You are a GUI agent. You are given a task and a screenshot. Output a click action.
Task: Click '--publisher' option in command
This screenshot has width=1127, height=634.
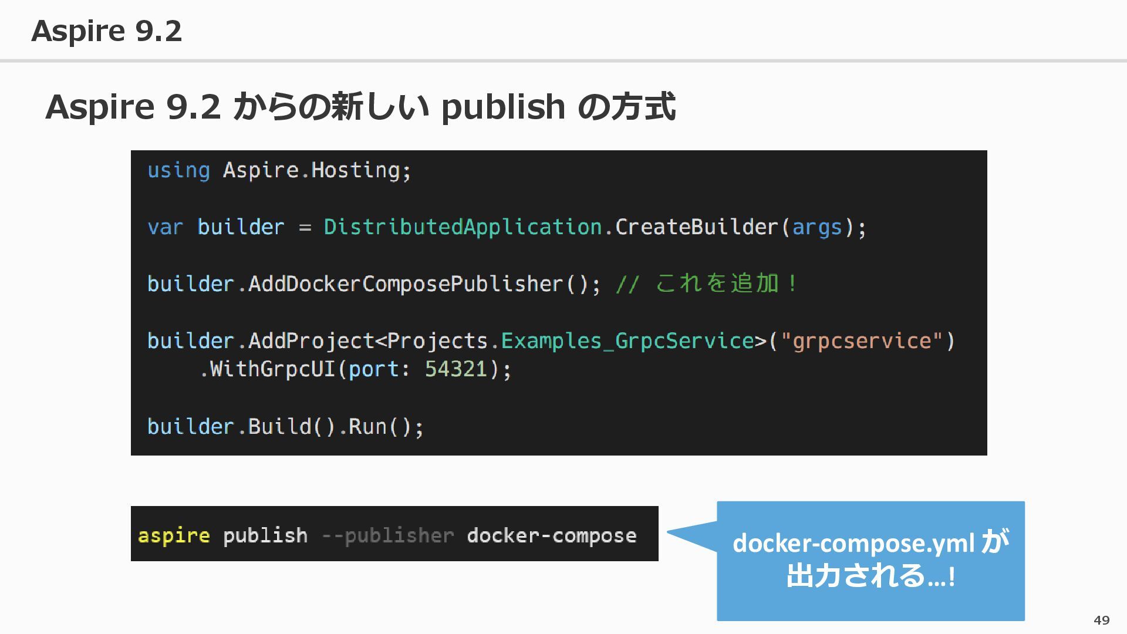[387, 535]
